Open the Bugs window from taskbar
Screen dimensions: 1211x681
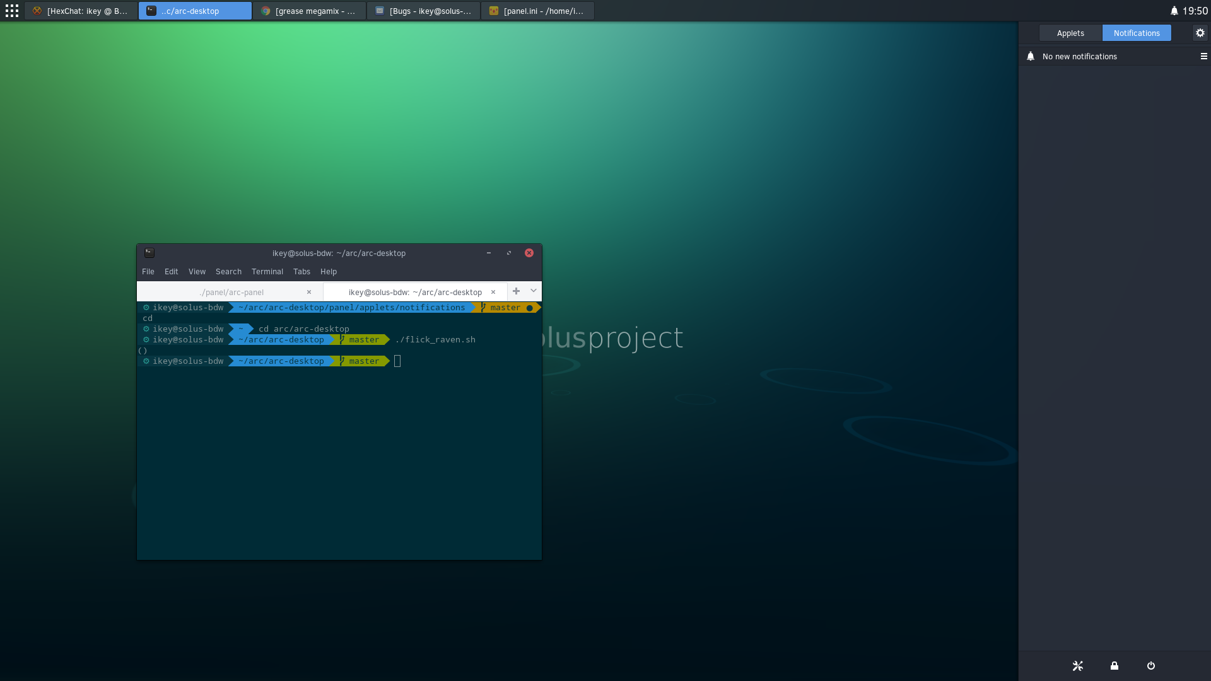[x=423, y=11]
